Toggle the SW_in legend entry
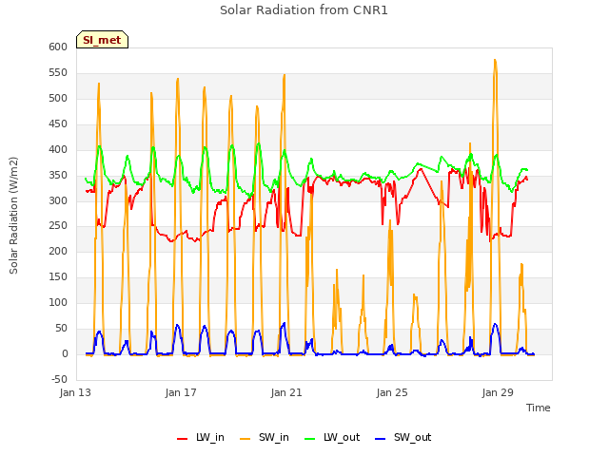 [265, 437]
